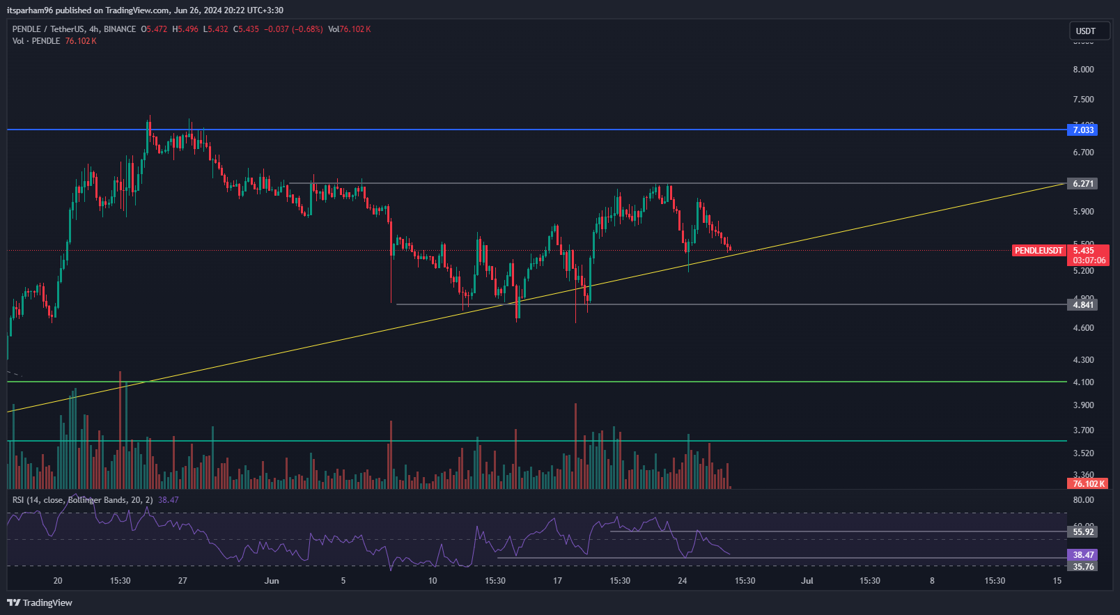Click the PENDLEUSDT current price tag

pos(1039,251)
